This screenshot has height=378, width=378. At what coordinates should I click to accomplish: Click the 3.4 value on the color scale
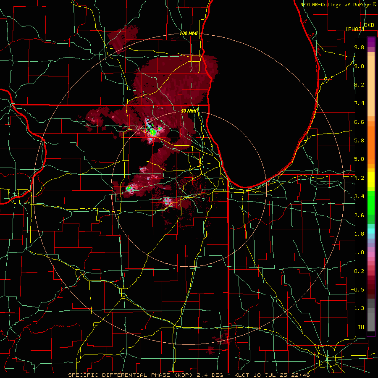(x=359, y=197)
